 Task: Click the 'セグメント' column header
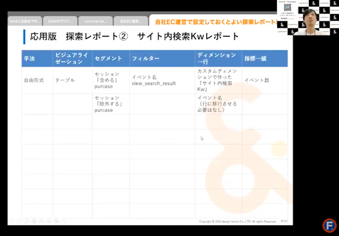click(x=111, y=59)
